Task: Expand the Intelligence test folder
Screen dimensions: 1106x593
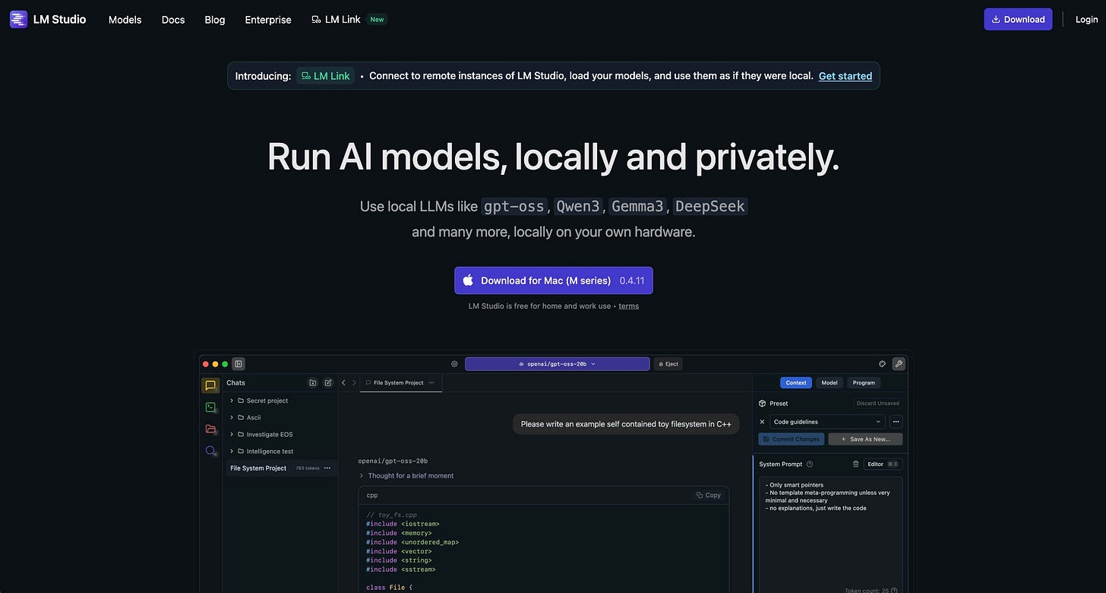Action: click(x=232, y=452)
